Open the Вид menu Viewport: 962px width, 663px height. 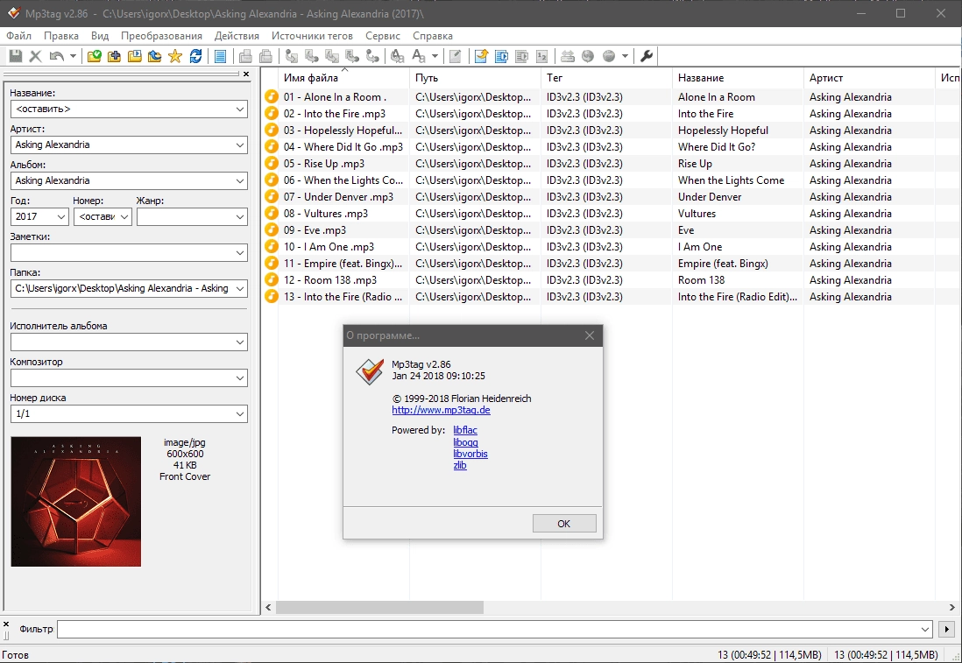tap(99, 36)
